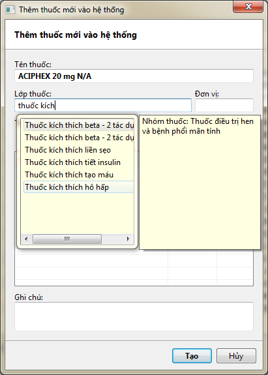Click the Tên thuốc input field
This screenshot has width=268, height=375.
click(x=134, y=76)
